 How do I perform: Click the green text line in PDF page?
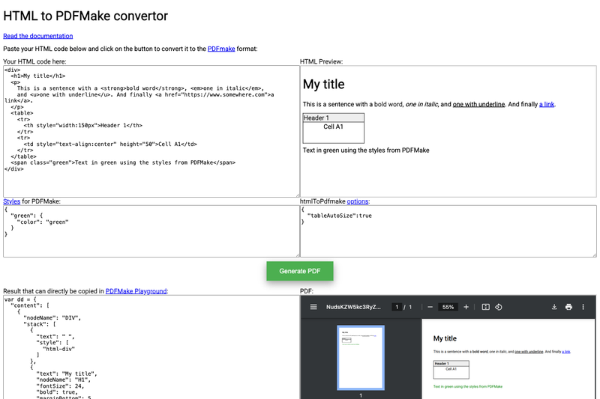point(467,386)
